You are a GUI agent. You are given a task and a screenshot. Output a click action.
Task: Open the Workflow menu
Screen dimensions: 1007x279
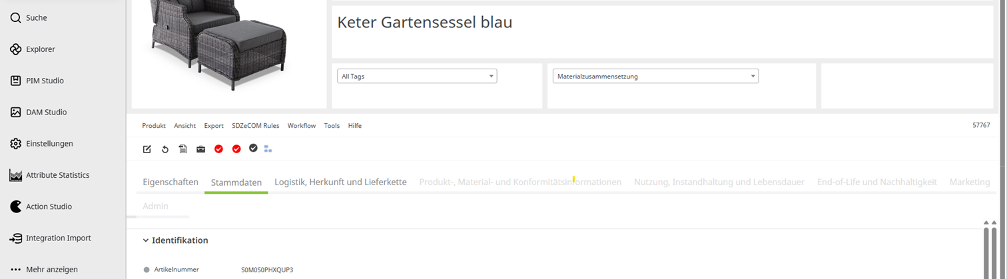(302, 125)
